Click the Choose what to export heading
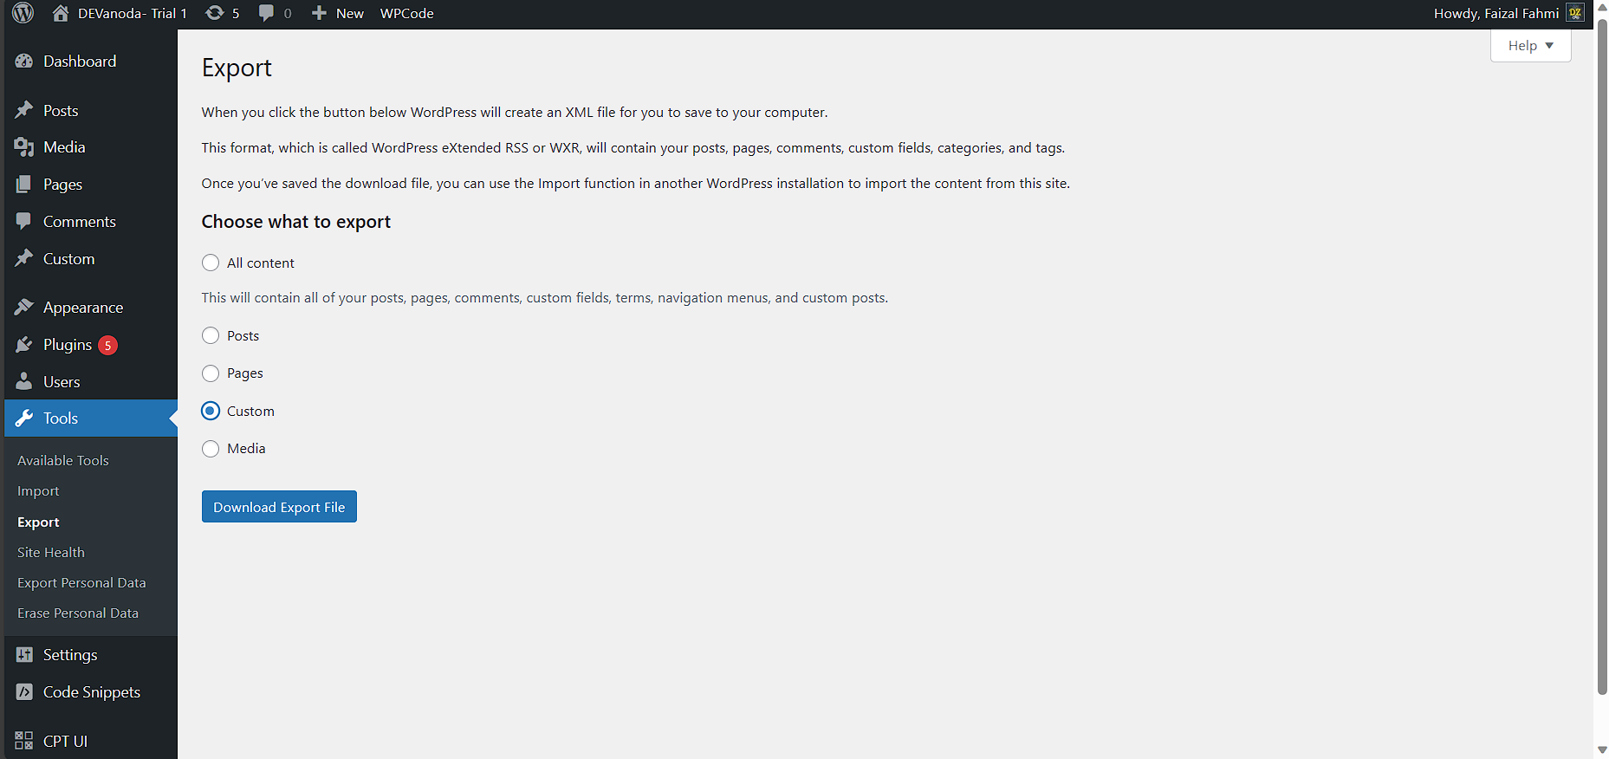 [296, 222]
